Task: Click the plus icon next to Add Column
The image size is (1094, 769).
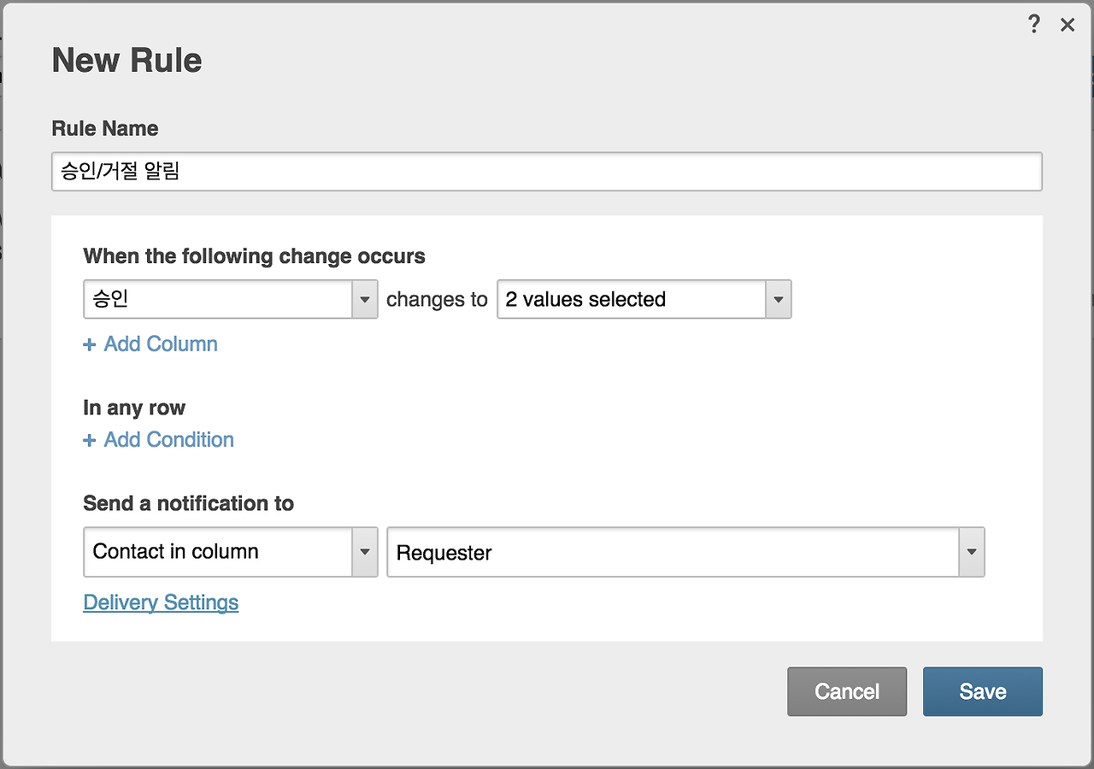Action: click(x=90, y=345)
